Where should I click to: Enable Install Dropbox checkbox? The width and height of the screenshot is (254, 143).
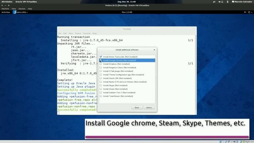click(x=101, y=64)
